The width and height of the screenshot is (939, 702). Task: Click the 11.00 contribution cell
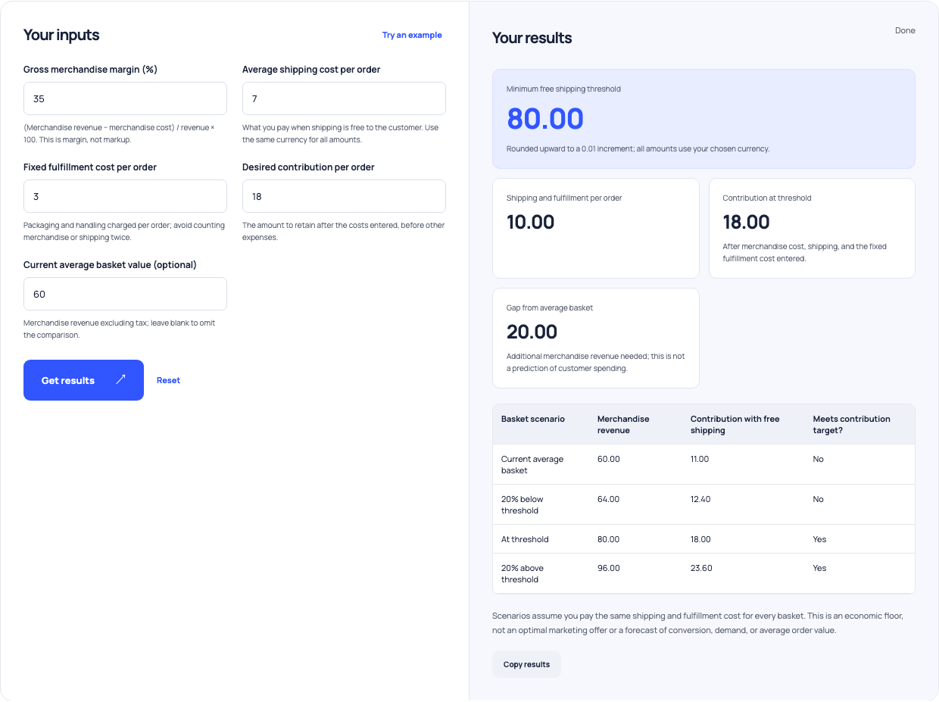(x=700, y=459)
